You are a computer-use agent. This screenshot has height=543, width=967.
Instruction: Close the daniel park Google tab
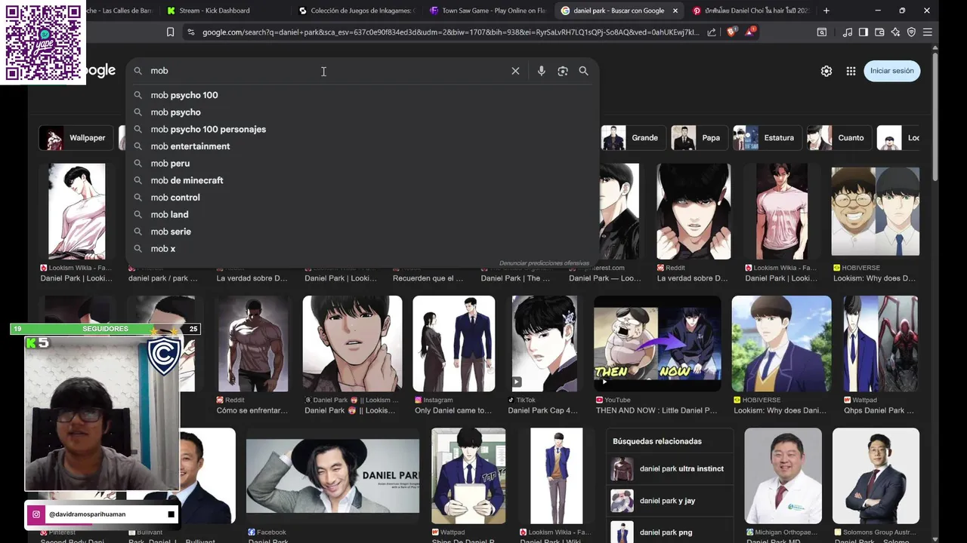tap(675, 11)
